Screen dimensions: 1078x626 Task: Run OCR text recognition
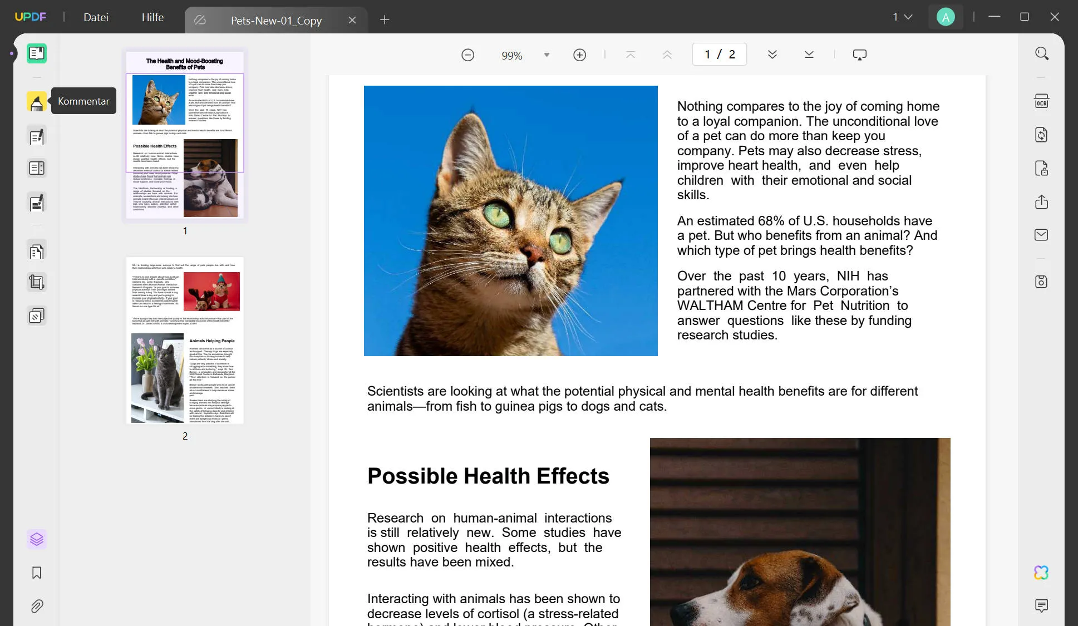point(1042,101)
